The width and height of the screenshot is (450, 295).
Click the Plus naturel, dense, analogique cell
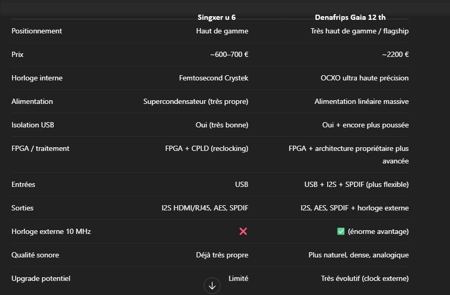click(359, 255)
